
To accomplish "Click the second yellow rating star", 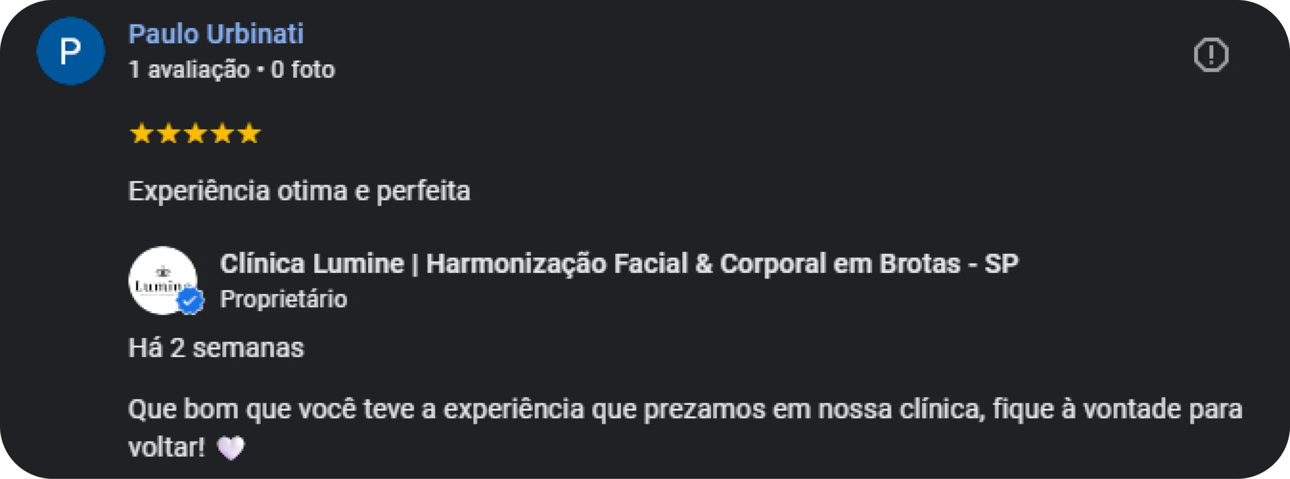I will tap(168, 134).
